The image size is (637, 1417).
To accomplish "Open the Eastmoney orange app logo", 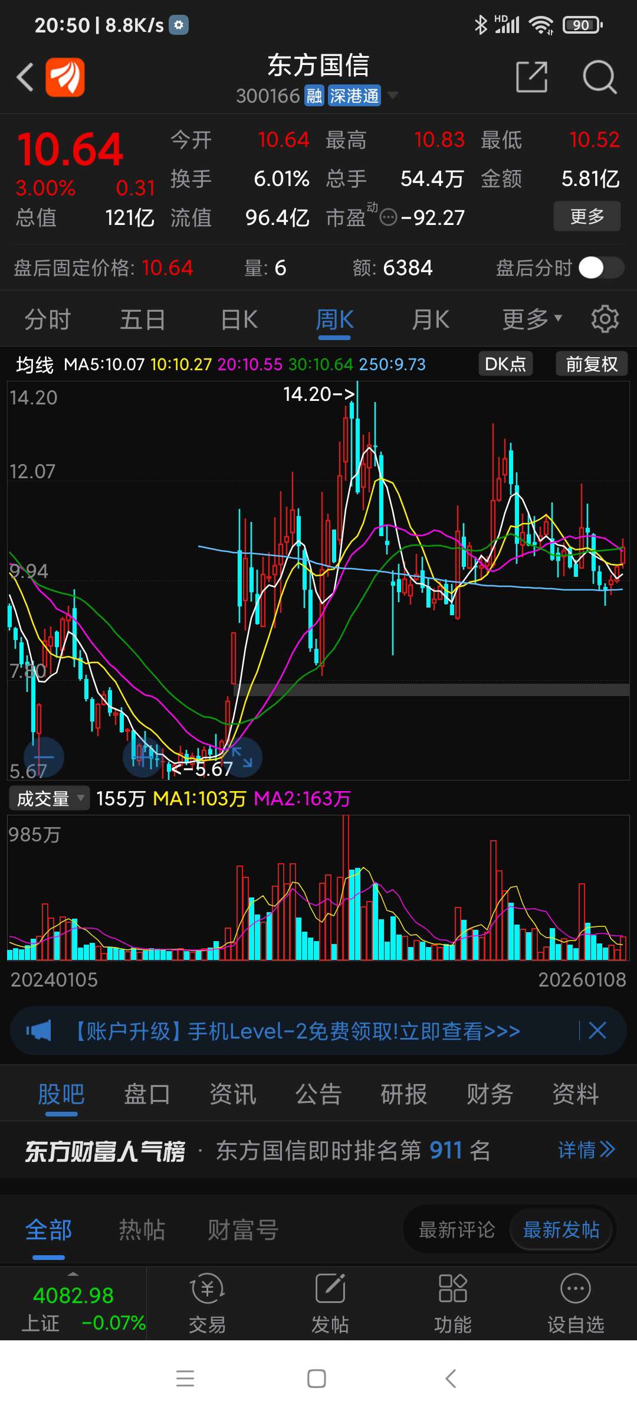I will (65, 77).
